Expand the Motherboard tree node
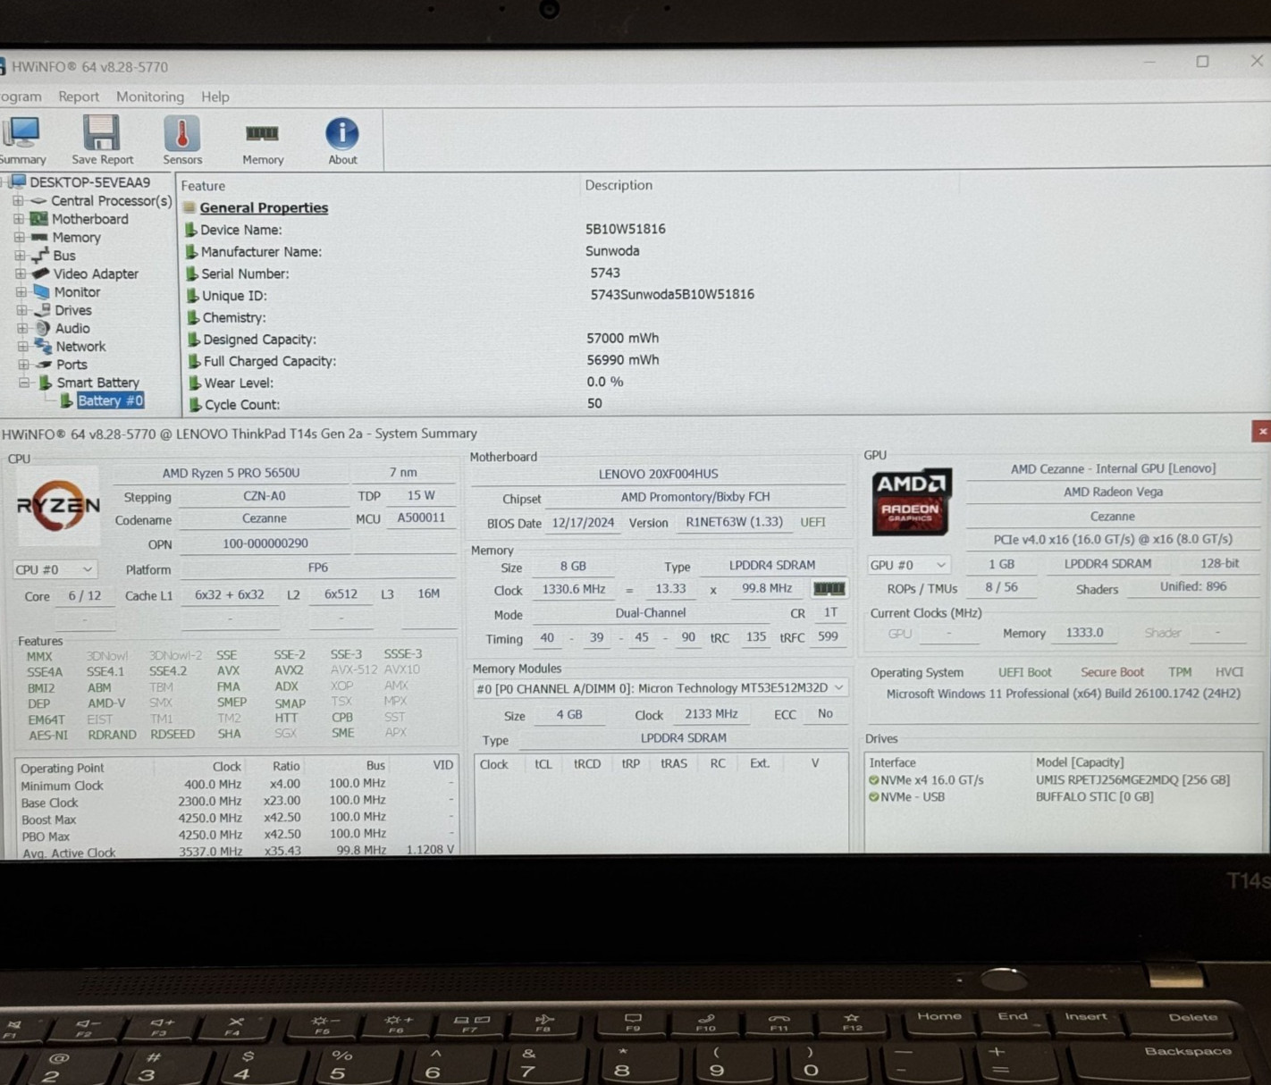Screen dimensions: 1271x1085 [19, 219]
